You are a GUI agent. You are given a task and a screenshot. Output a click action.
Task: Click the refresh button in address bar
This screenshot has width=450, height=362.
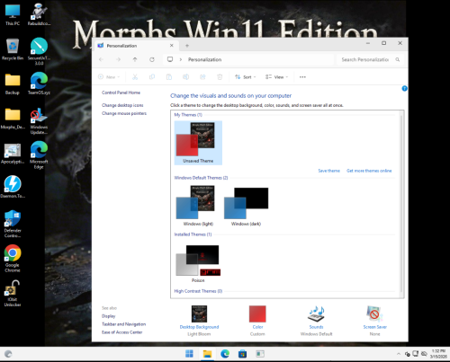(152, 59)
